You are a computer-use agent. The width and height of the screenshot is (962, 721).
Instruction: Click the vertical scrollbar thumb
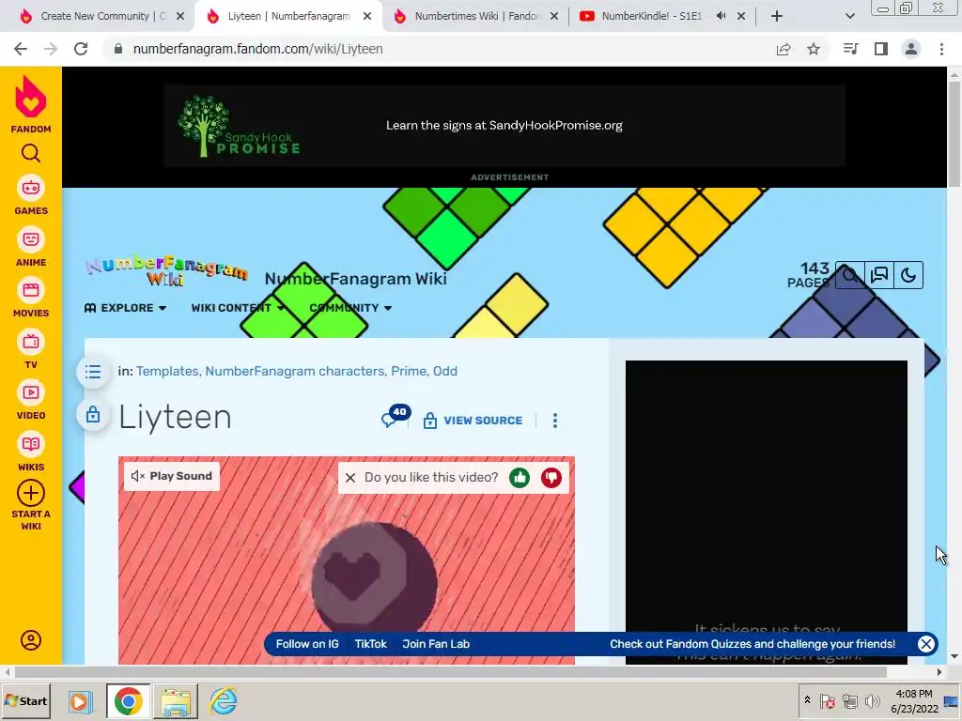[954, 133]
